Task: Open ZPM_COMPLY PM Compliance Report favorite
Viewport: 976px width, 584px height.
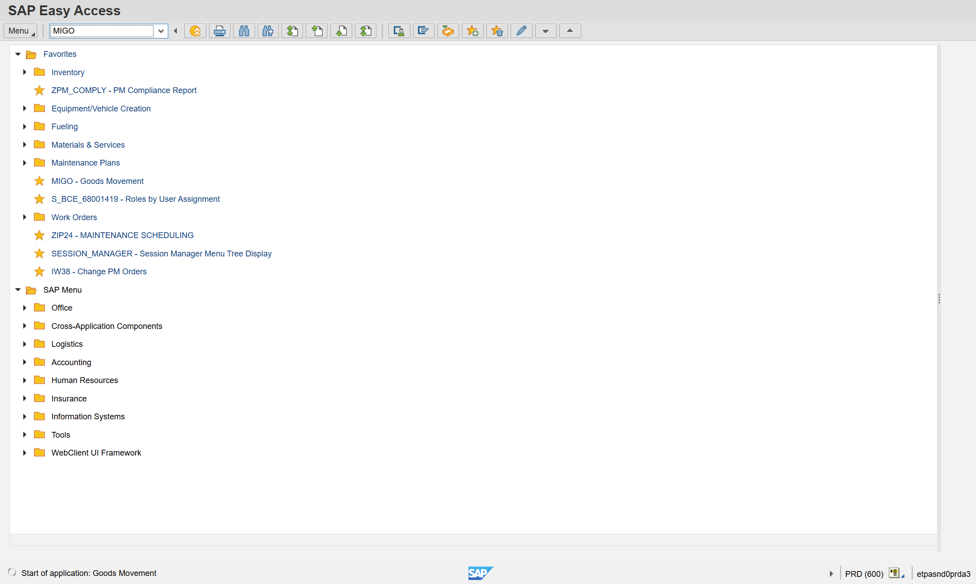Action: coord(124,90)
